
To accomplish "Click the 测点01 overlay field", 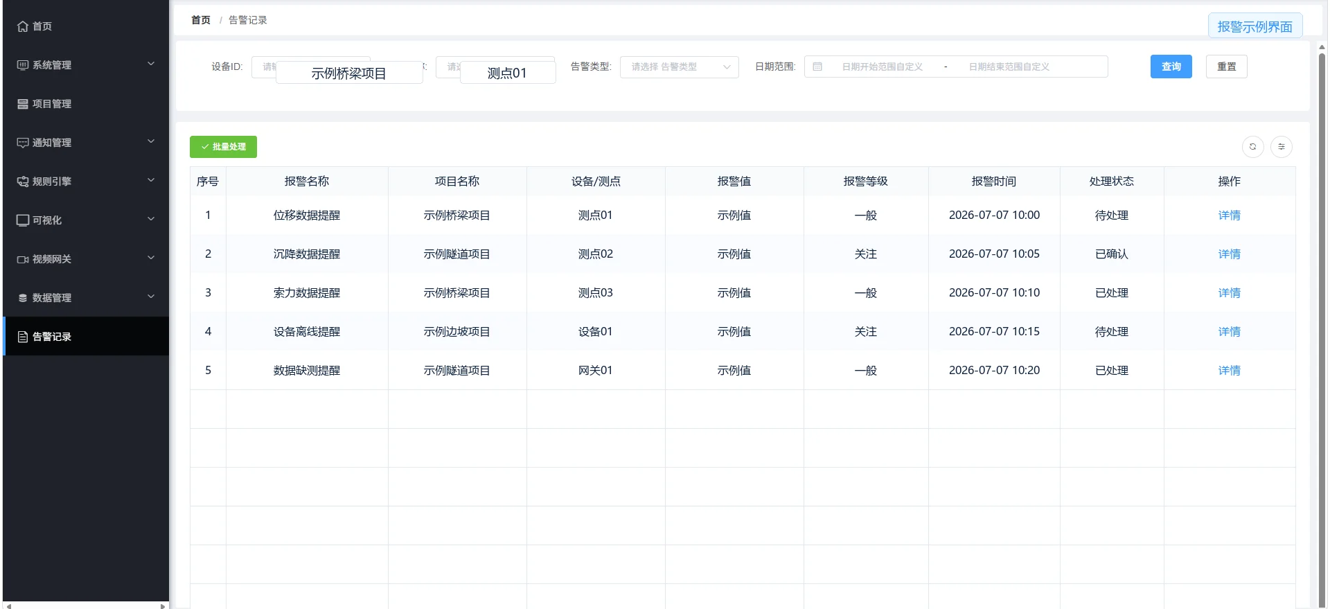I will 507,73.
